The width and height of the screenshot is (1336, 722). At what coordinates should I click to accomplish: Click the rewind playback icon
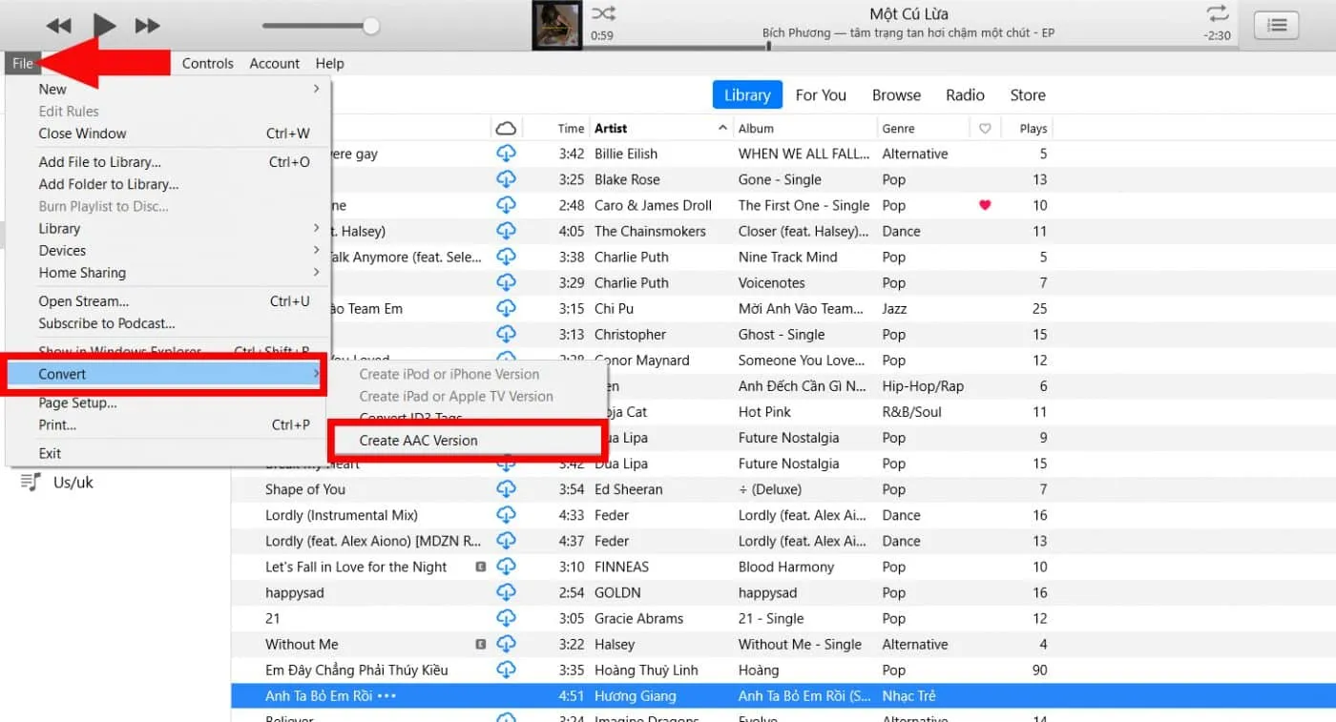(59, 26)
